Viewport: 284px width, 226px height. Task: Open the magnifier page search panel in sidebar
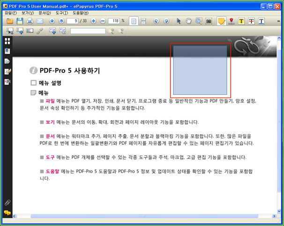(7, 61)
